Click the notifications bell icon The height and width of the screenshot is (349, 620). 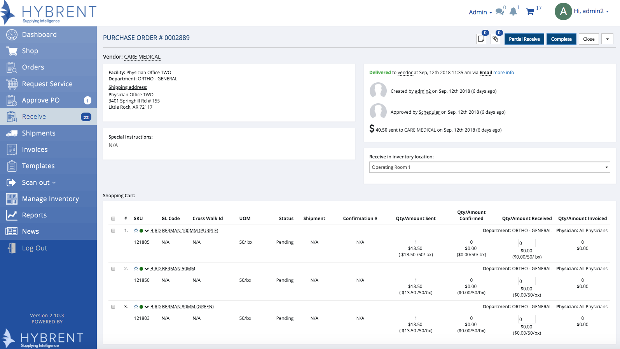point(513,12)
